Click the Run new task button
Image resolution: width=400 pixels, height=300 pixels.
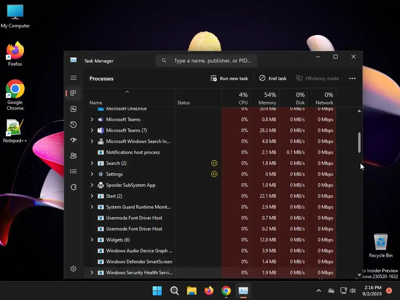229,78
